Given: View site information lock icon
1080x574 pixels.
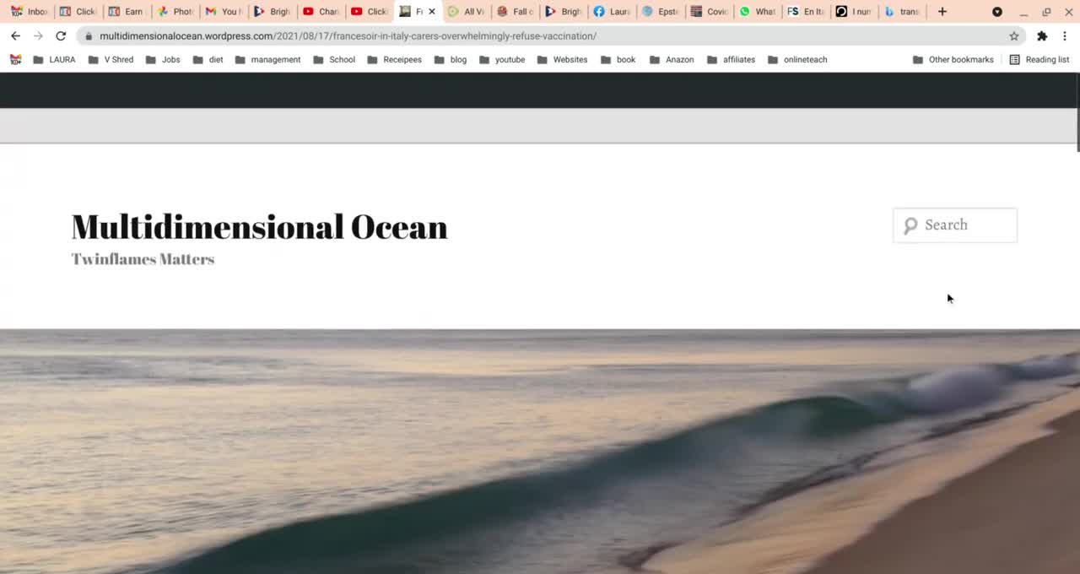Looking at the screenshot, I should tap(89, 36).
